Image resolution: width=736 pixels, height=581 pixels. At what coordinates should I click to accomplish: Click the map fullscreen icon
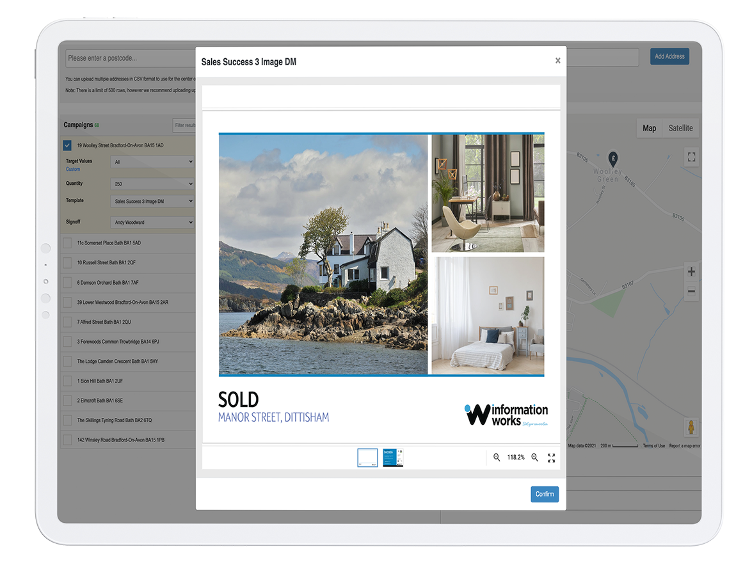(691, 157)
